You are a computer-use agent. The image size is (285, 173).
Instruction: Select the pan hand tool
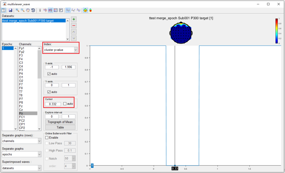point(28,10)
